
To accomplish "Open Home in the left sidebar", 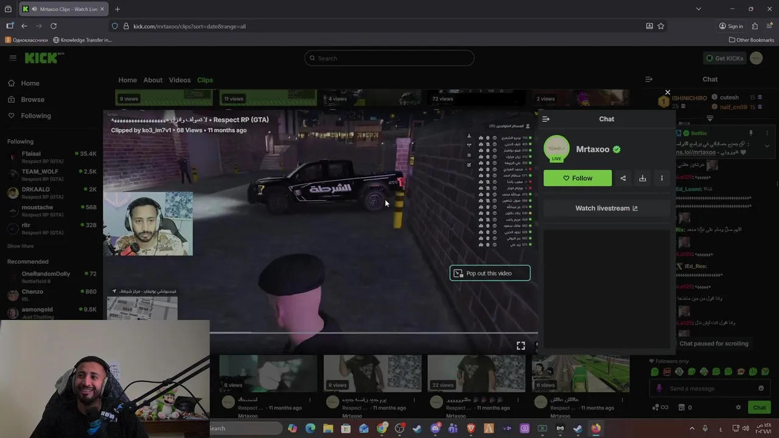I will [30, 83].
